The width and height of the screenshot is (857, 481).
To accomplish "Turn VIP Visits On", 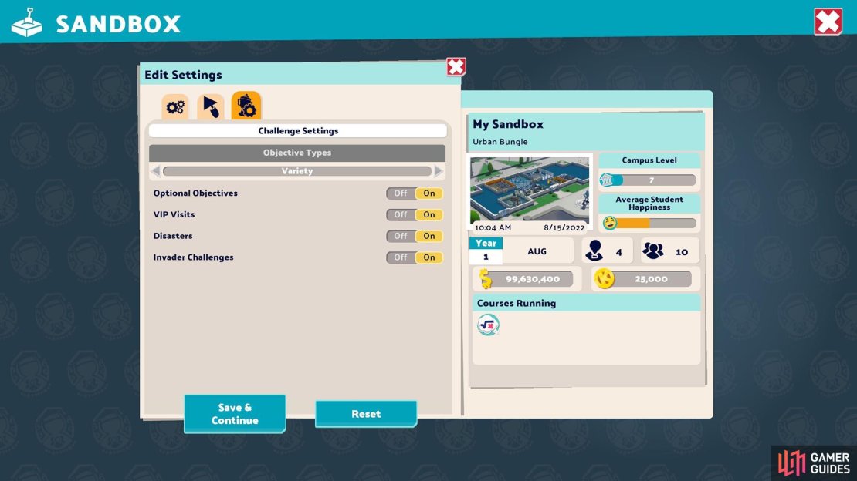I will [429, 214].
